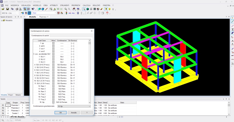Expand the Modello tree node
The height and width of the screenshot is (122, 234).
[x=2, y=20]
